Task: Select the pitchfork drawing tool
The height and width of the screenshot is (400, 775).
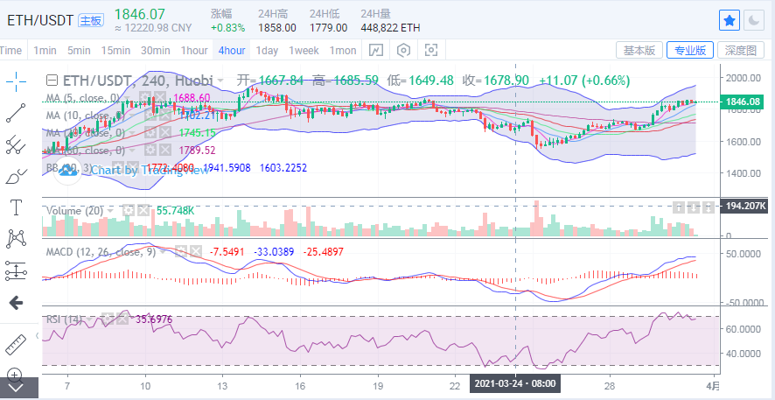Action: pos(16,145)
